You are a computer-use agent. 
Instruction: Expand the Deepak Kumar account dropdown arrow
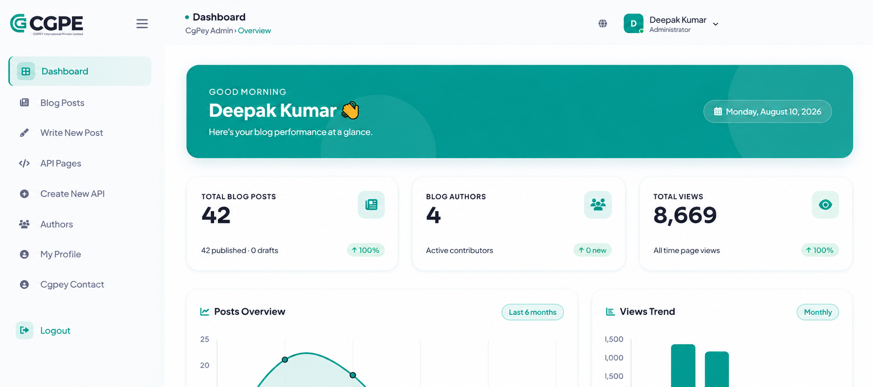715,24
